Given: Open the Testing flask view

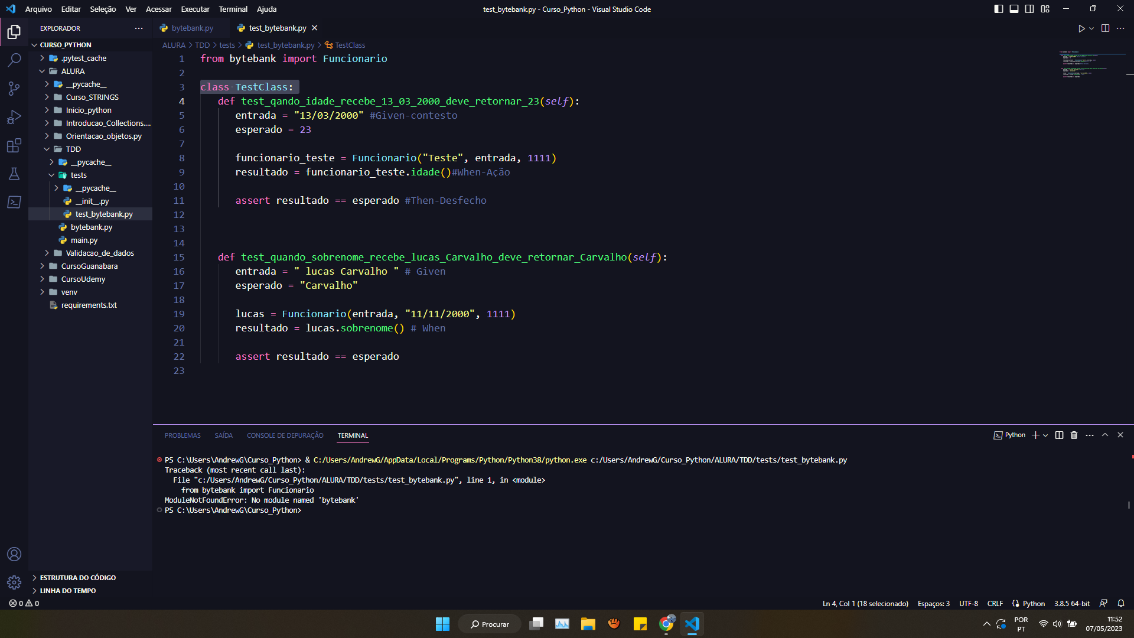Looking at the screenshot, I should [14, 174].
